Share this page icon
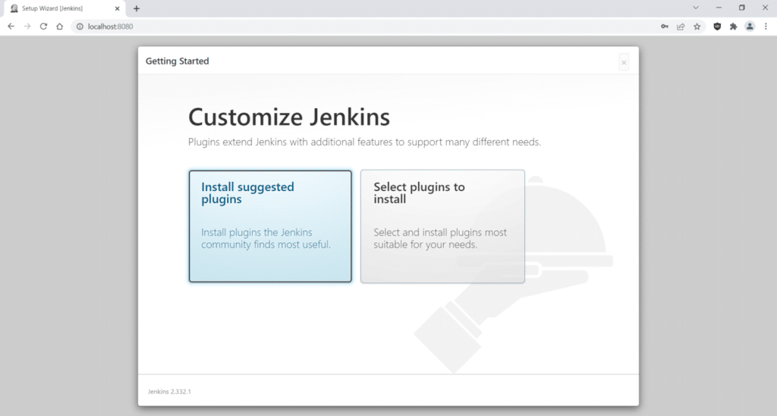This screenshot has width=777, height=416. coord(681,27)
